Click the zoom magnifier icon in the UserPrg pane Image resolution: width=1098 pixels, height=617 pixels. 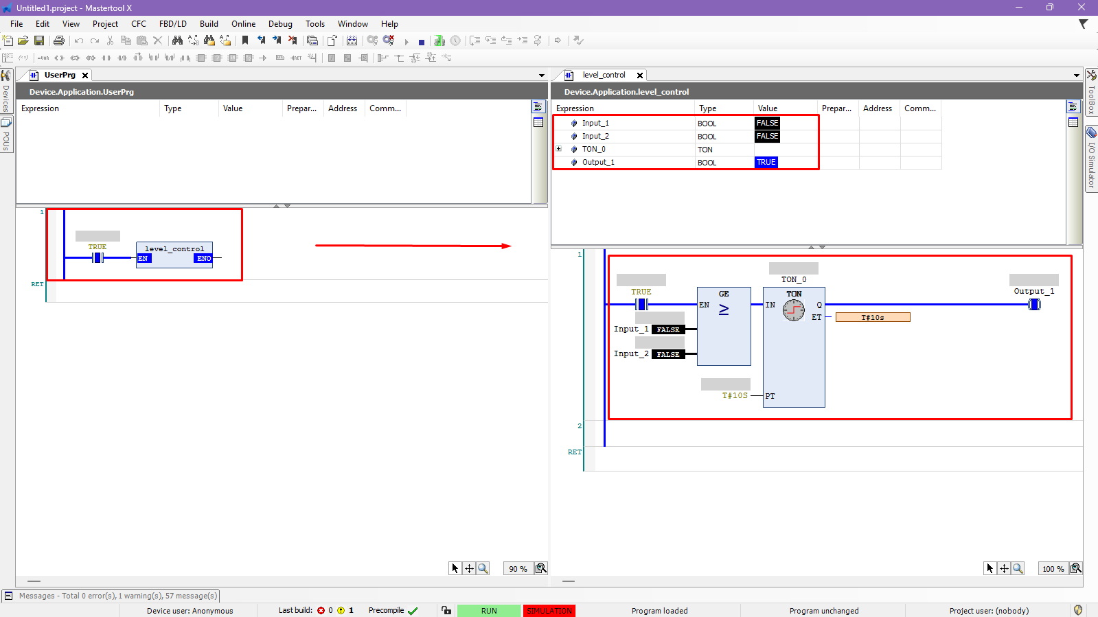tap(483, 568)
